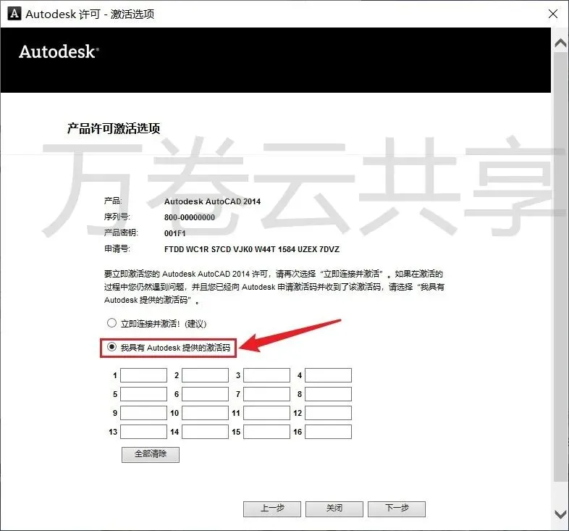Click activation code field 1
569x531 pixels.
(x=144, y=375)
